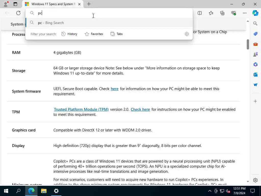Select the DirectX 12 compatibility text

[102, 130]
